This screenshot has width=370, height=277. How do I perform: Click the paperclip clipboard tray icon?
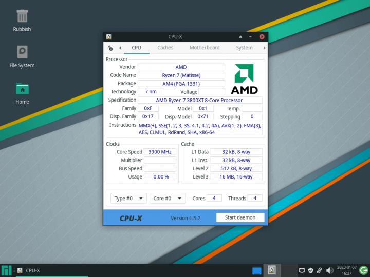tap(320, 270)
